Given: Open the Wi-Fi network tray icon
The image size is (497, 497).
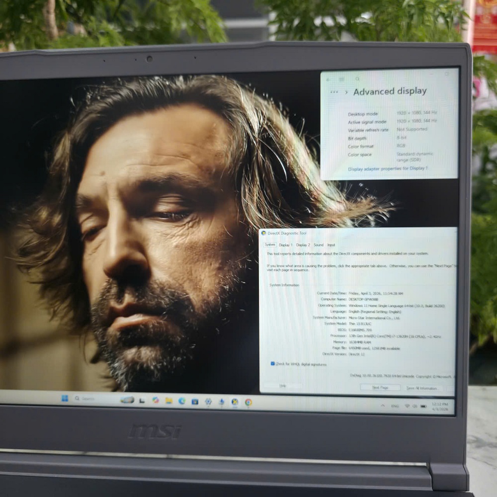Looking at the screenshot, I should [407, 406].
